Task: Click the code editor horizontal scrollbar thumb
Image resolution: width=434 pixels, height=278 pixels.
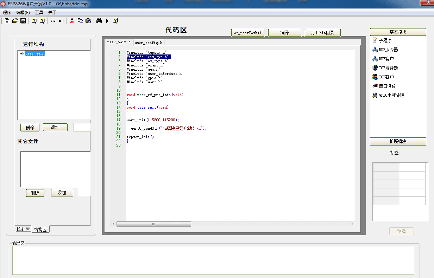Action: [154, 224]
